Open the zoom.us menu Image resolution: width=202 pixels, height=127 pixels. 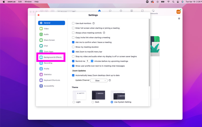pos(11,2)
